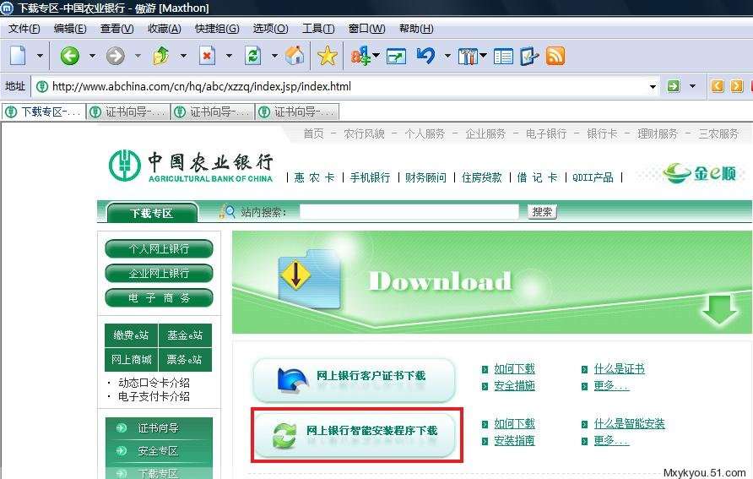
Task: Open the 网上商城 tile
Action: pyautogui.click(x=131, y=359)
